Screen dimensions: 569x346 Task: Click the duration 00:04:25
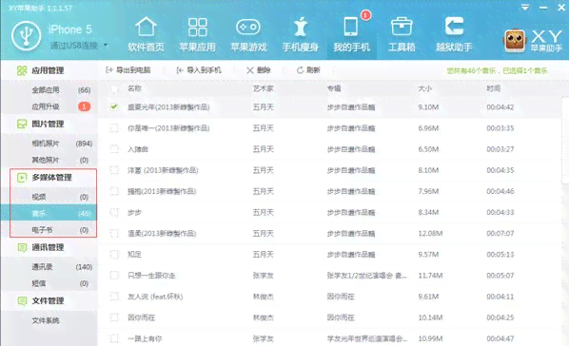point(500,317)
